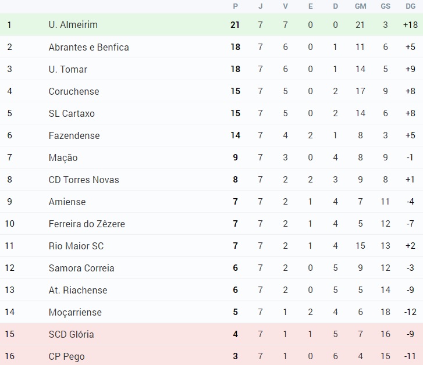Screen dimensions: 423x365
Task: Open the CP Pego team link
Action: click(x=67, y=357)
